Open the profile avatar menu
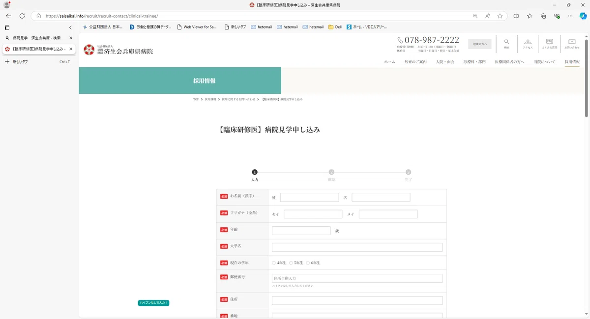Screen dimensions: 590x319 tap(7, 5)
